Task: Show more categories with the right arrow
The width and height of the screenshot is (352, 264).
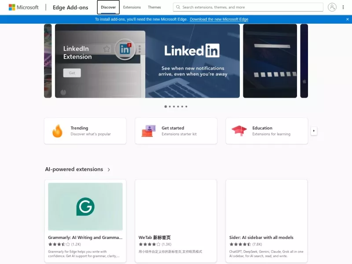Action: pyautogui.click(x=314, y=131)
